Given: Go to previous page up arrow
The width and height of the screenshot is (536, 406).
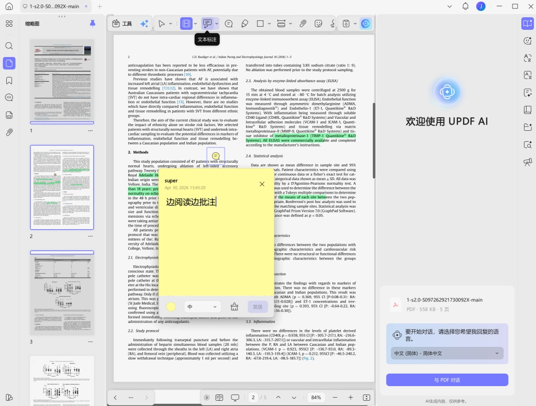Looking at the screenshot, I should pyautogui.click(x=278, y=398).
